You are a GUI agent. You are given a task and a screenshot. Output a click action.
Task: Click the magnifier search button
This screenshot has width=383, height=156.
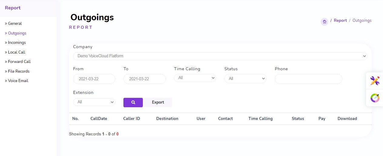133,102
